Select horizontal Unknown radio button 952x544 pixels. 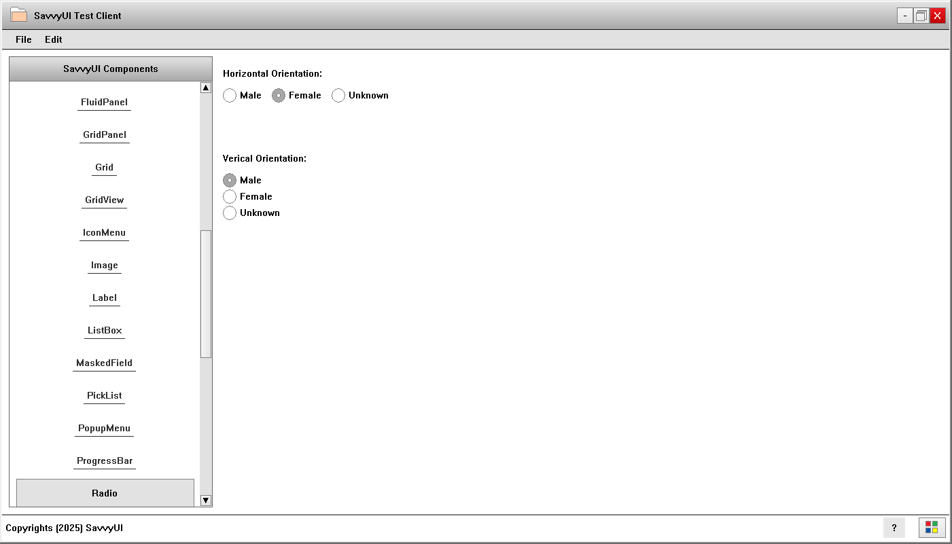(338, 96)
